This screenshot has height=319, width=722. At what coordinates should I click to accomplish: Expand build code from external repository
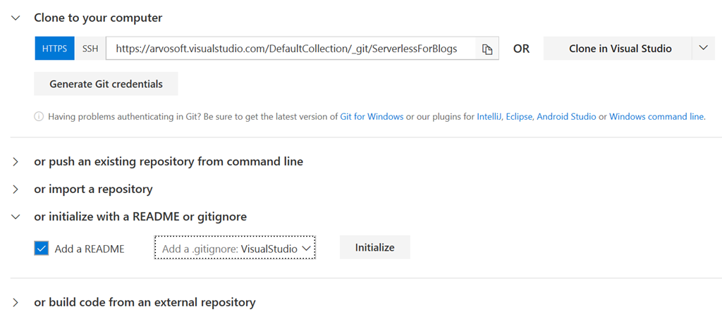16,303
